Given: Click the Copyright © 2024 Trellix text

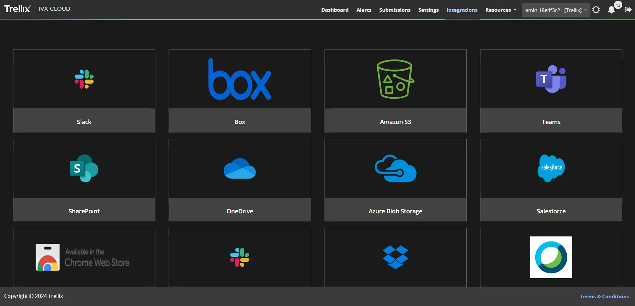Looking at the screenshot, I should click(x=33, y=296).
